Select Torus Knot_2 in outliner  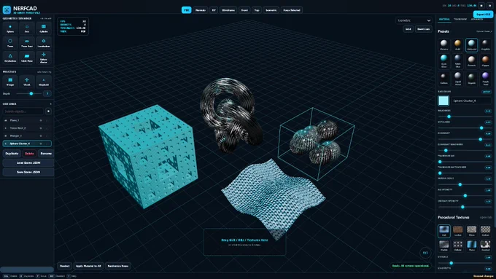tap(27, 128)
